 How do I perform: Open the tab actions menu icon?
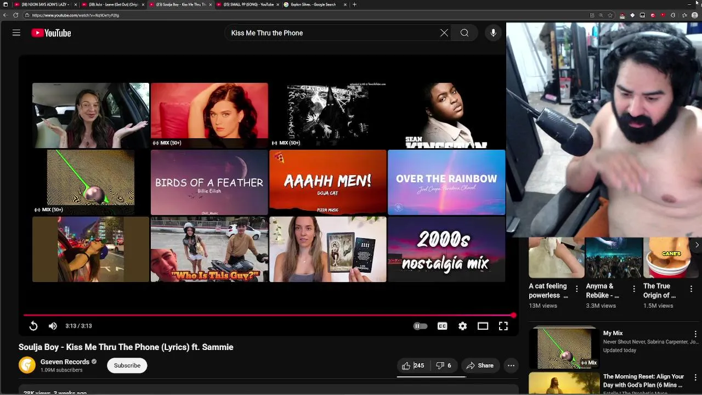coord(5,4)
